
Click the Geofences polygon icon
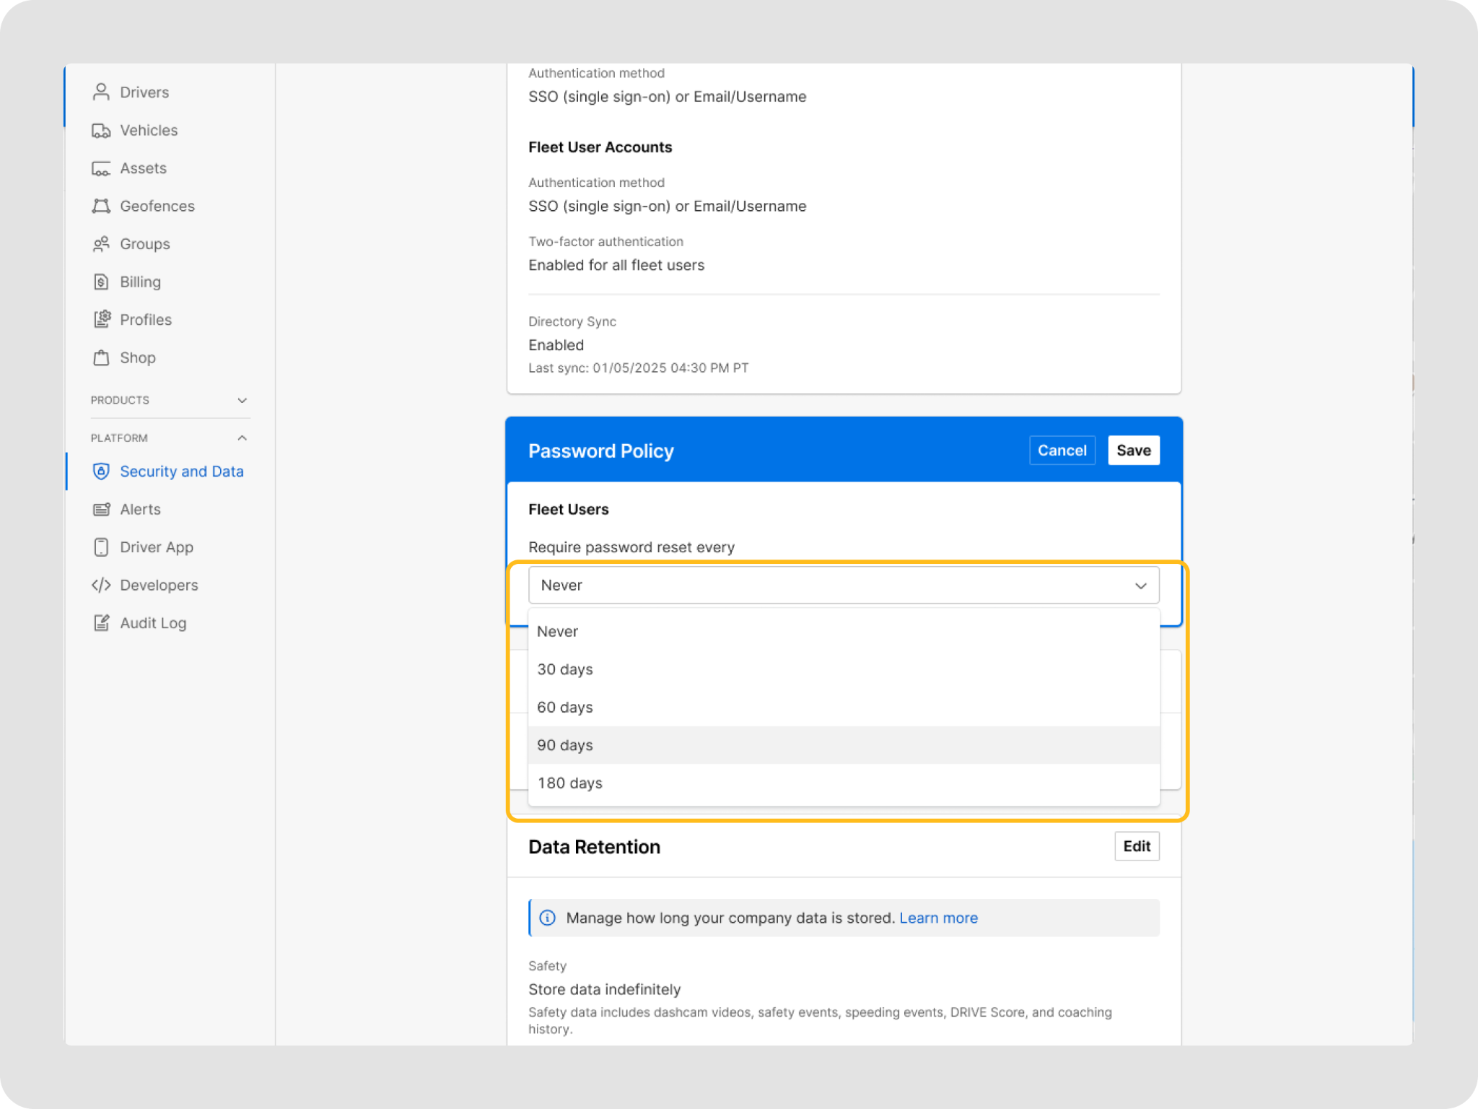(101, 206)
